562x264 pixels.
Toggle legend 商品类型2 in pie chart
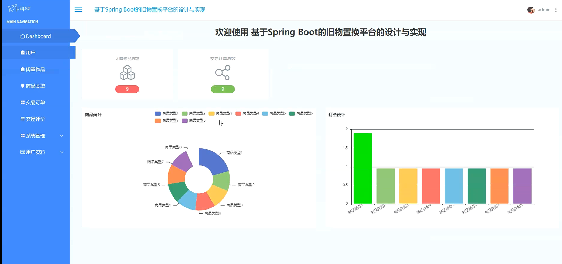pyautogui.click(x=193, y=113)
